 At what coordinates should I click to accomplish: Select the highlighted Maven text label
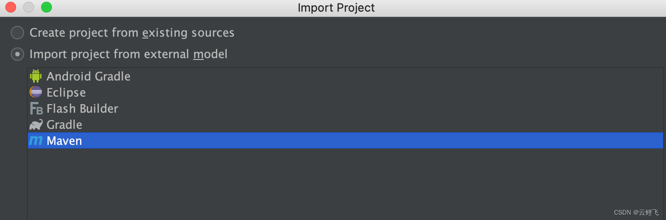point(64,141)
